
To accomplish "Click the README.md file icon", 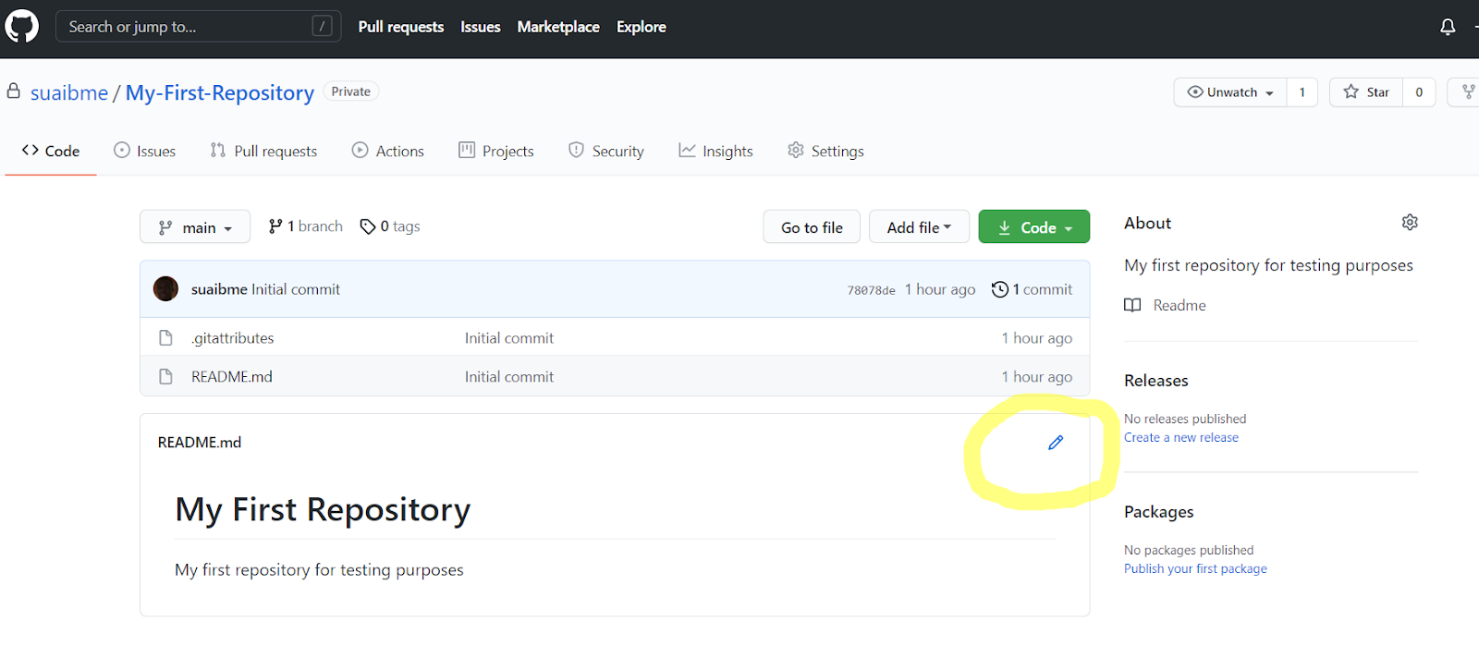I will pyautogui.click(x=166, y=377).
